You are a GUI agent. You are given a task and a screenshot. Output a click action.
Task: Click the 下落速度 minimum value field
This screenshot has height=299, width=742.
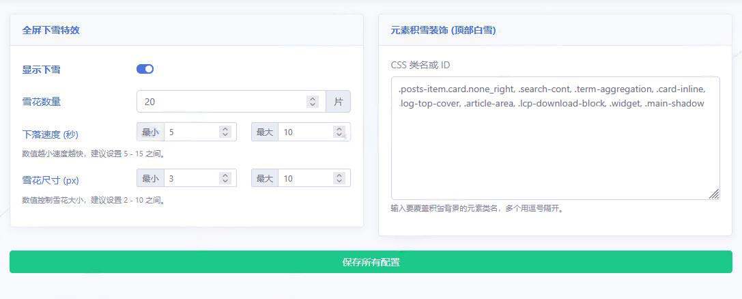[x=190, y=132]
